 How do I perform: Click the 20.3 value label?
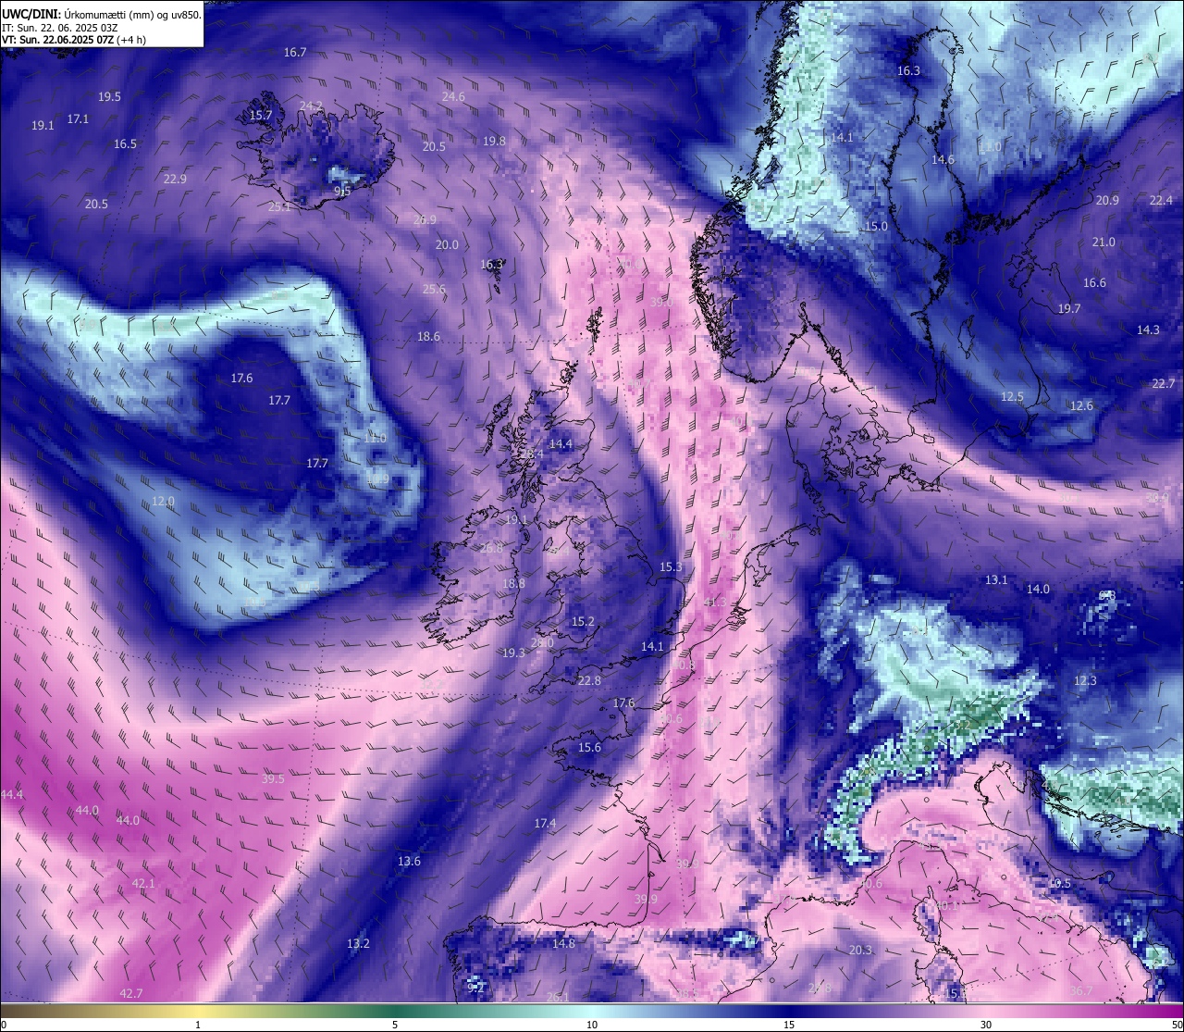(860, 950)
